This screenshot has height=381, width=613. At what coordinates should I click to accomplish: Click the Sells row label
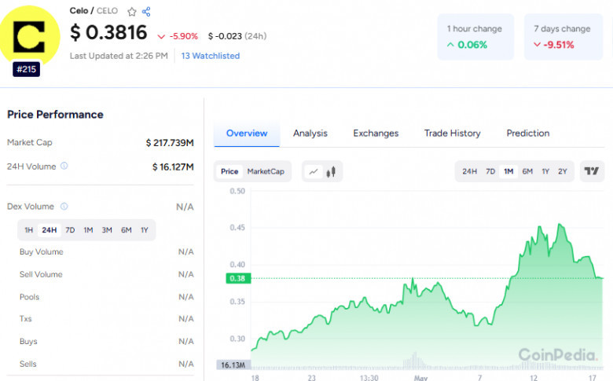pyautogui.click(x=28, y=365)
